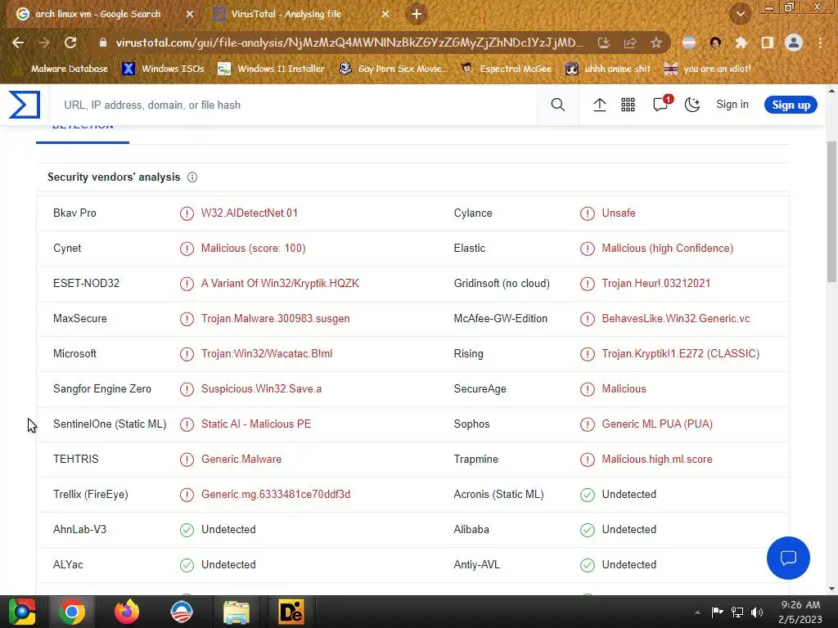Open you are an idiot! bookmark
Screen dimensions: 838x628
pyautogui.click(x=708, y=69)
